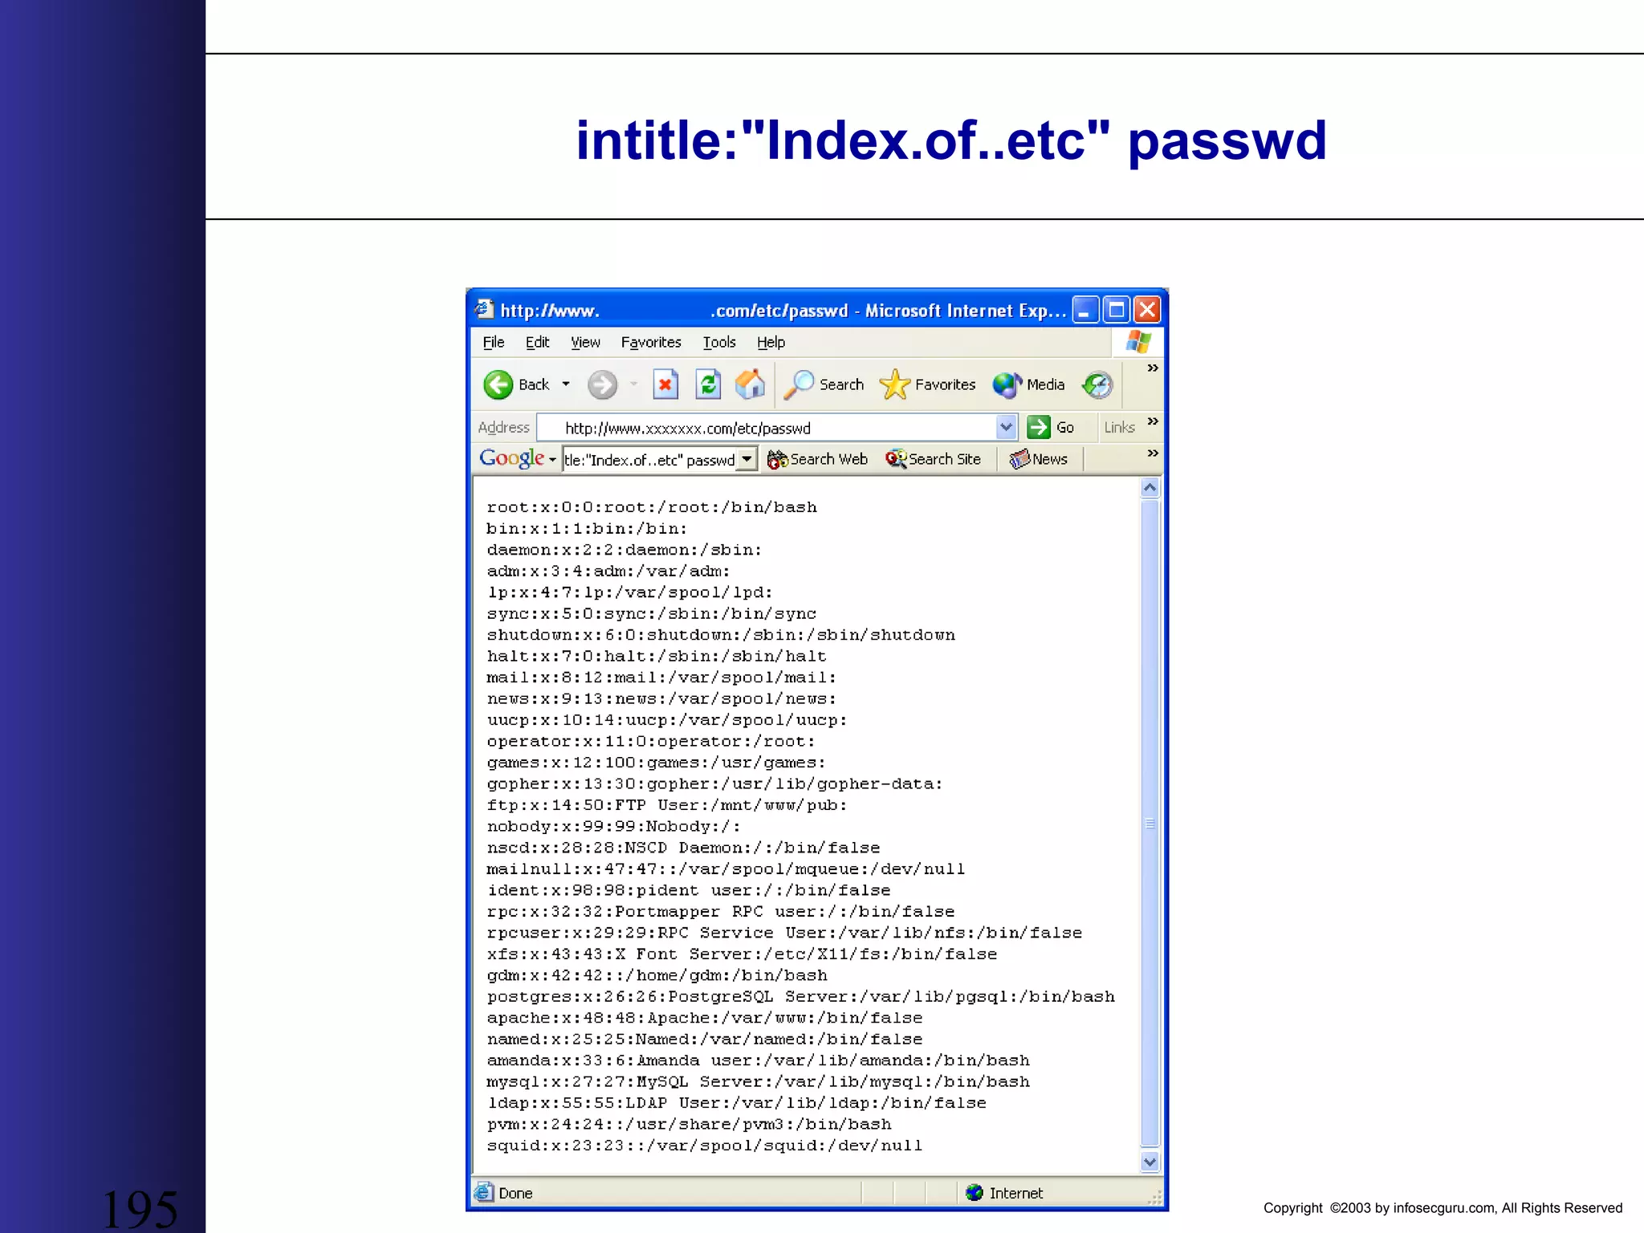The width and height of the screenshot is (1644, 1233).
Task: Click the 'Internet' status bar text
Action: click(1016, 1193)
